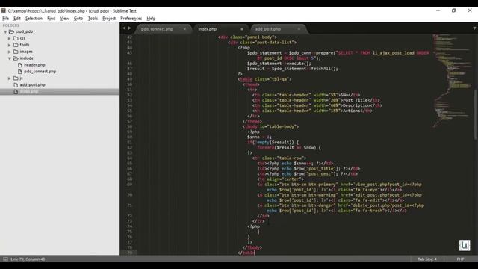Click the fonts folder icon
Screen dimensions: 478x269
[16, 45]
